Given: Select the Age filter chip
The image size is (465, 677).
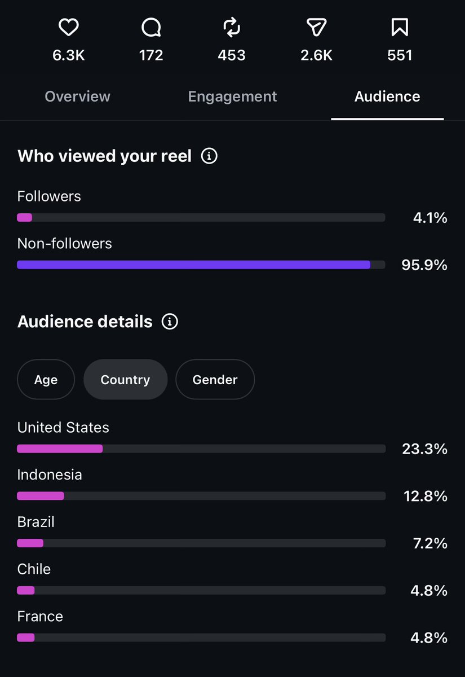Looking at the screenshot, I should (46, 380).
